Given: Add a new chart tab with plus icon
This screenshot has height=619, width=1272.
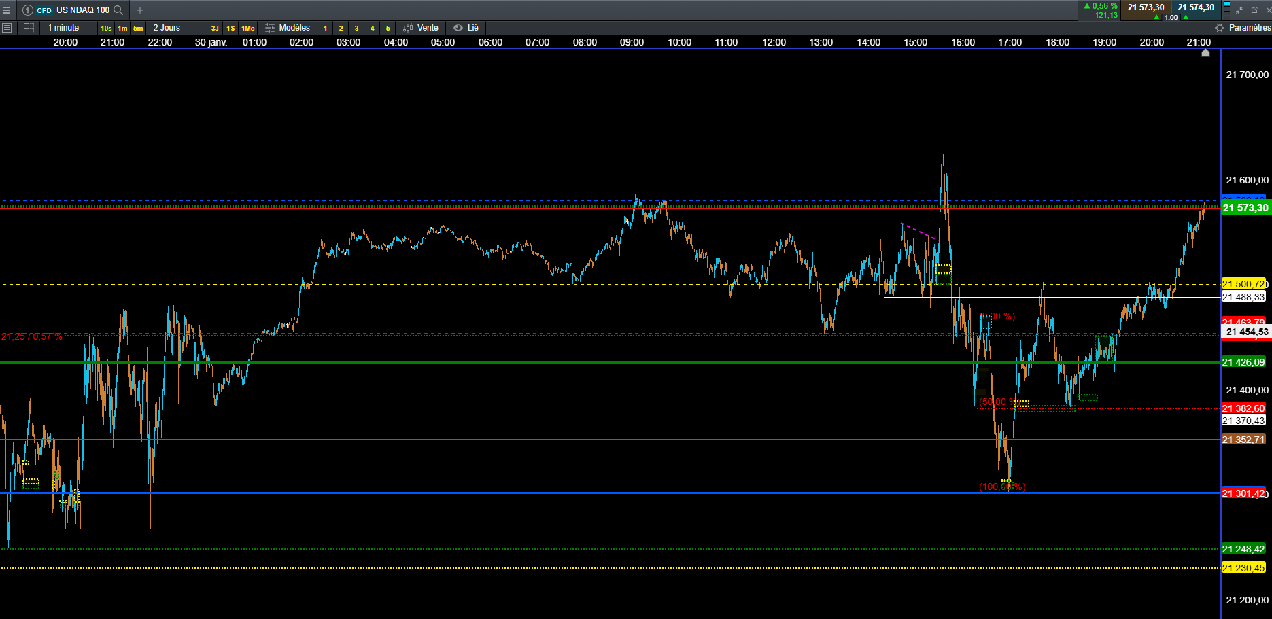Looking at the screenshot, I should (x=140, y=10).
